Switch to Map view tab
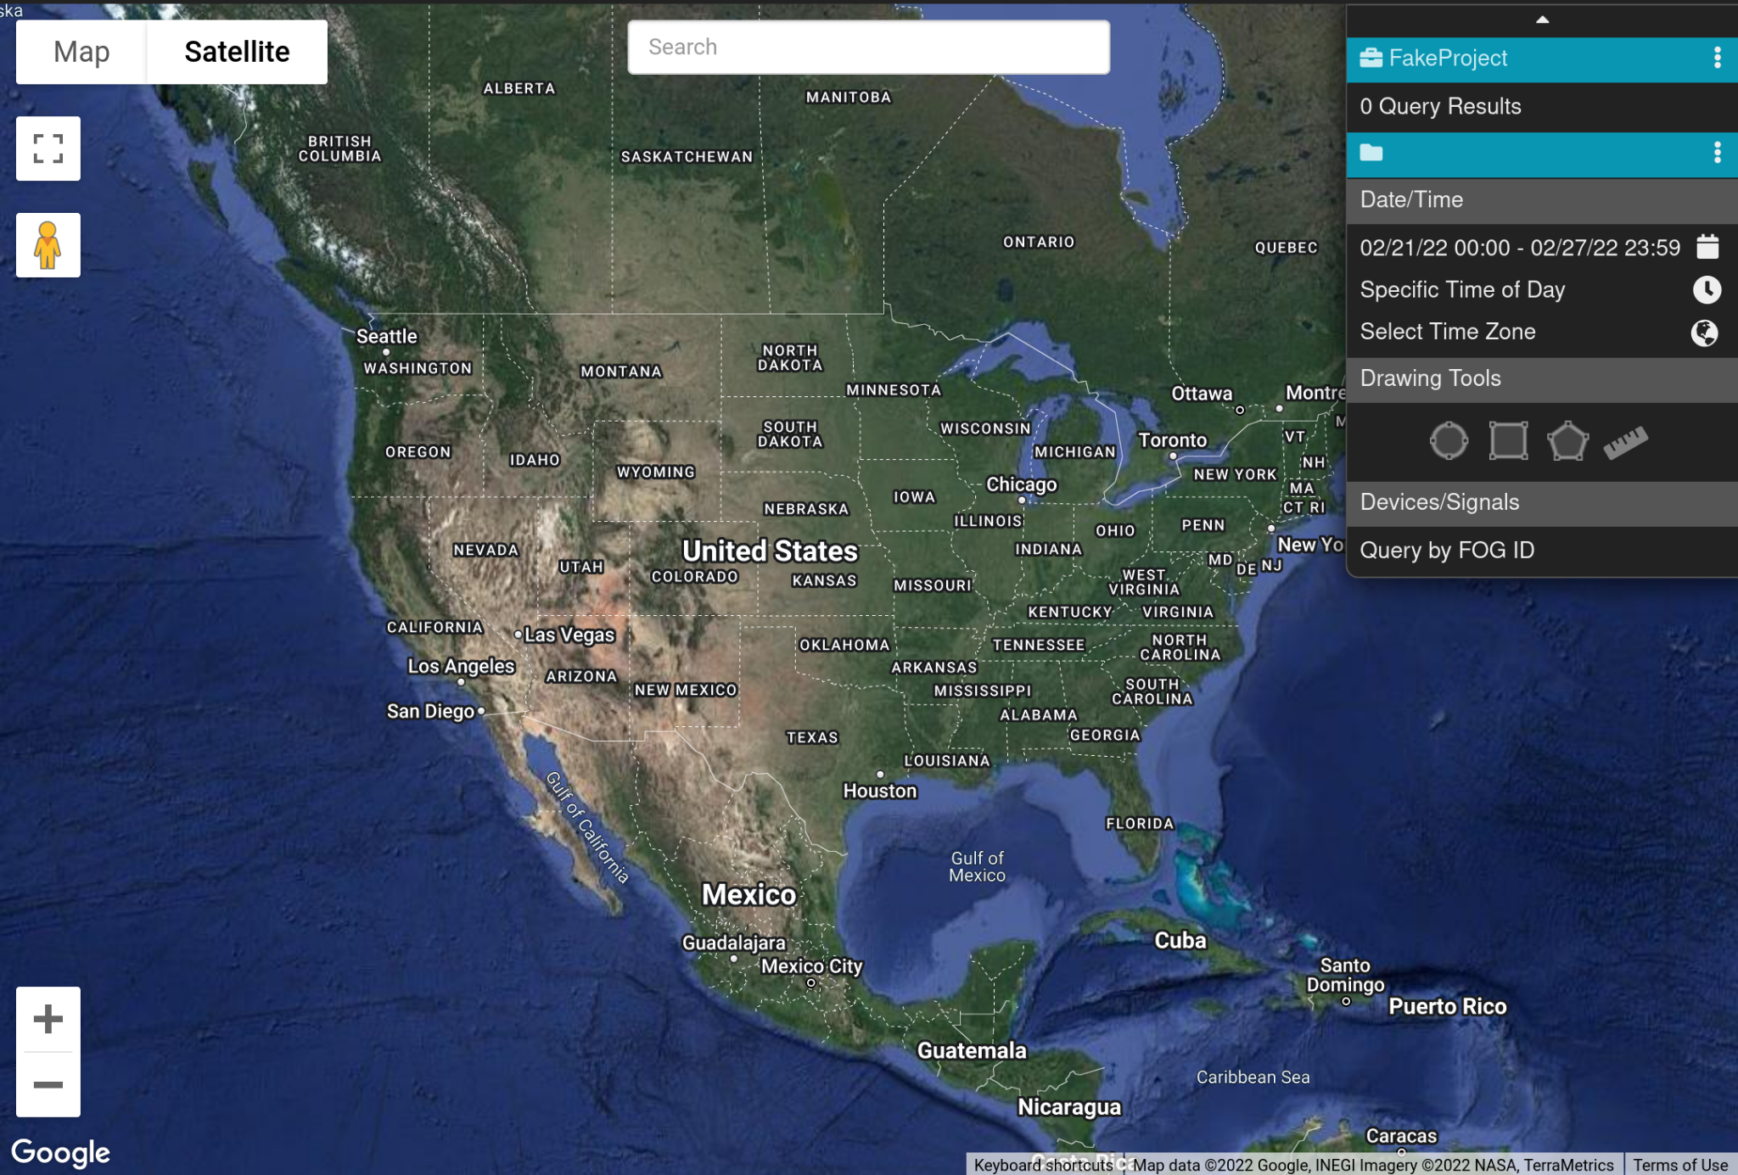The width and height of the screenshot is (1738, 1175). click(81, 50)
